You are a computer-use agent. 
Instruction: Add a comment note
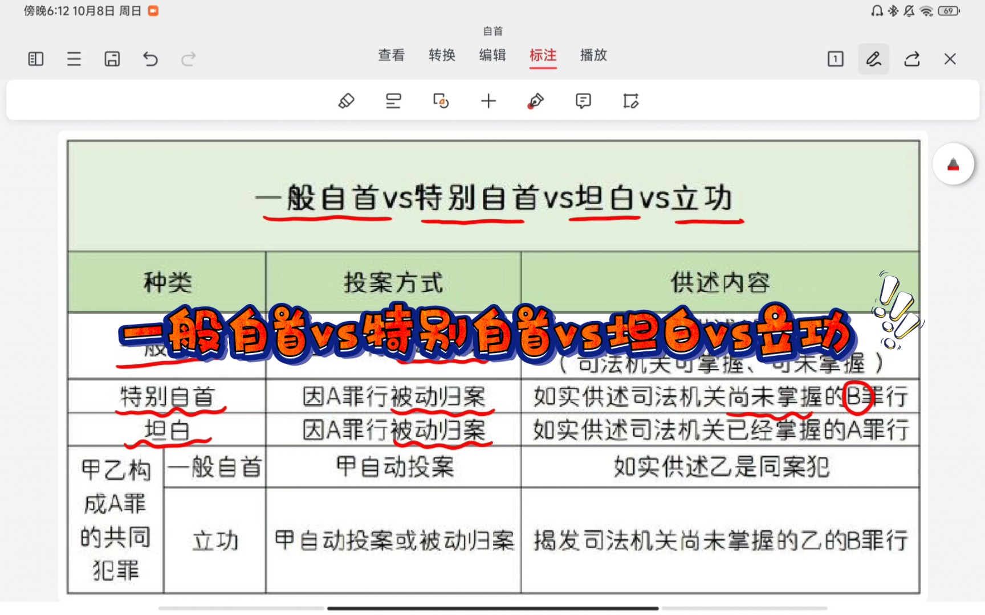pyautogui.click(x=583, y=101)
